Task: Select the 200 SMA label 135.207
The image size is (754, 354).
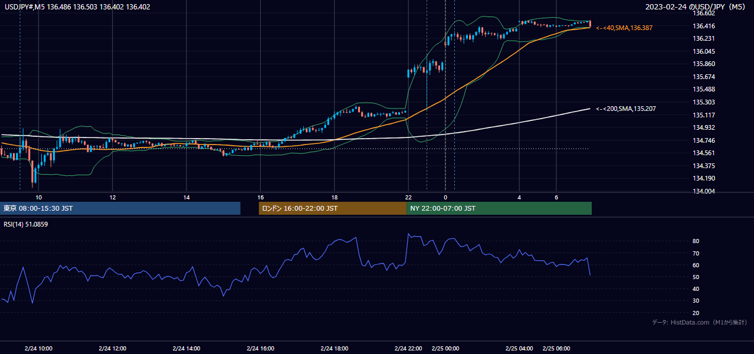Action: tap(626, 109)
